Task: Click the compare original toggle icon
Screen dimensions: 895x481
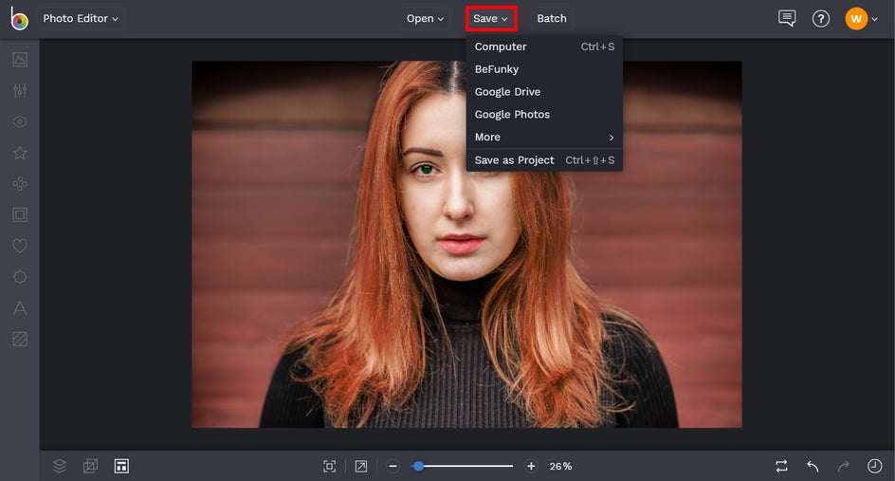Action: tap(781, 466)
